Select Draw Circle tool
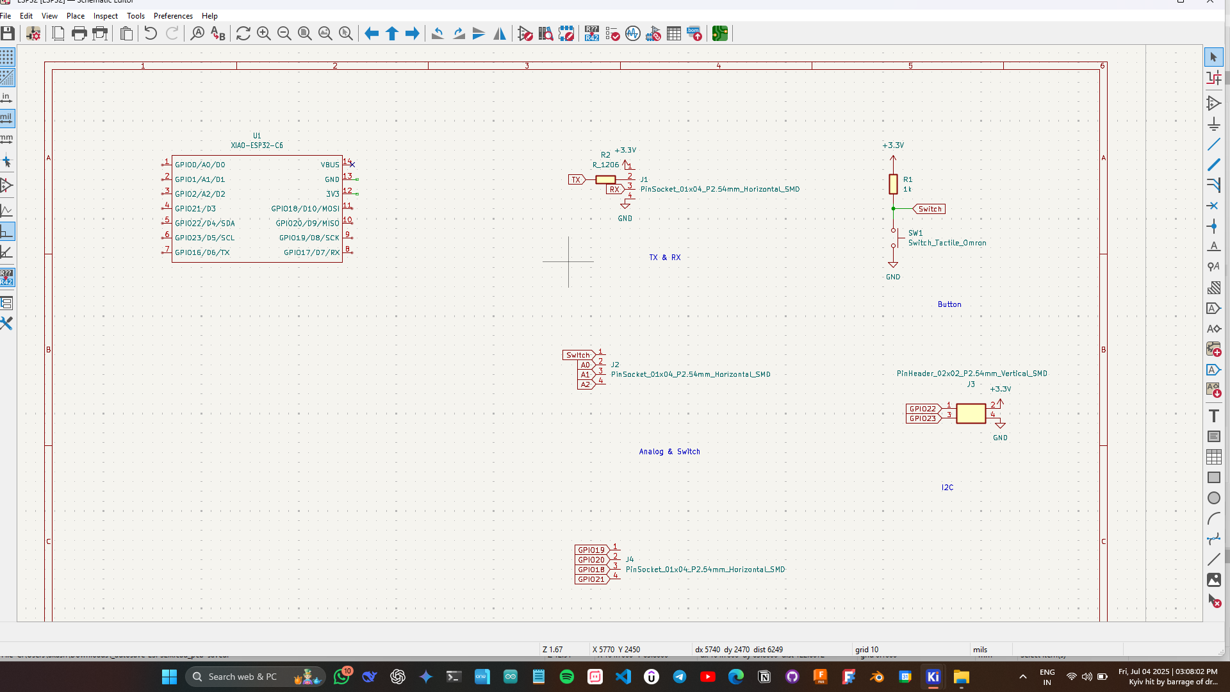 point(1213,498)
